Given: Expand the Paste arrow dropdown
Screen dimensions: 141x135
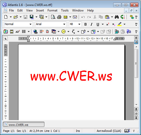Looking at the screenshot, I should [112, 17].
